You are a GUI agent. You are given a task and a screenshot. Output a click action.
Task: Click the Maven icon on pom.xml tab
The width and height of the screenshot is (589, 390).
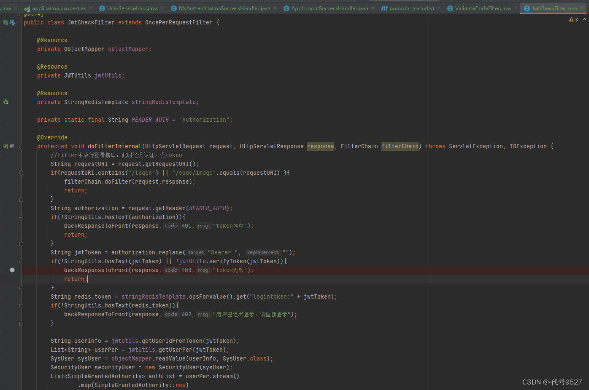384,8
